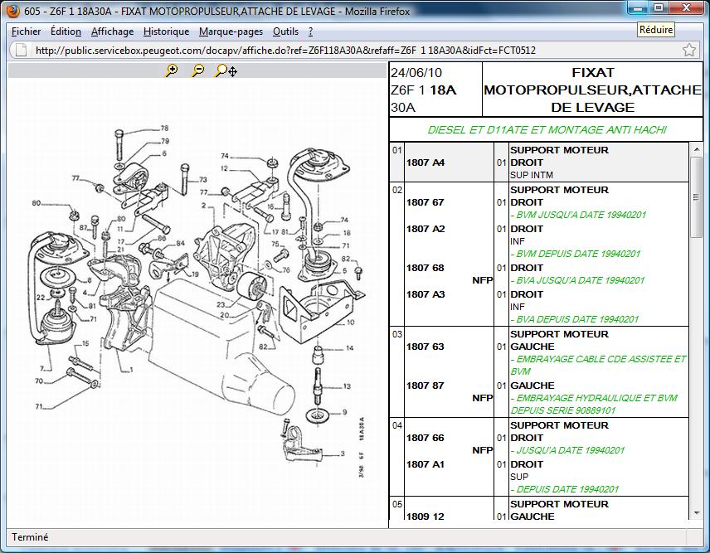
Task: Open the Historique menu
Action: click(x=166, y=32)
